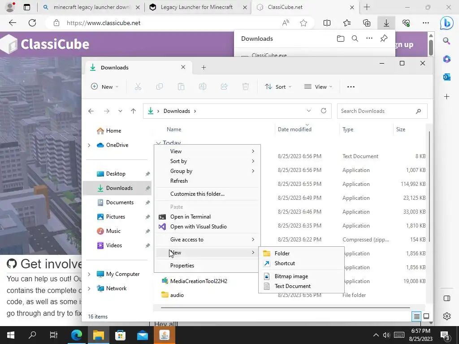459x344 pixels.
Task: Expand OneDrive in navigation pane
Action: 89,145
